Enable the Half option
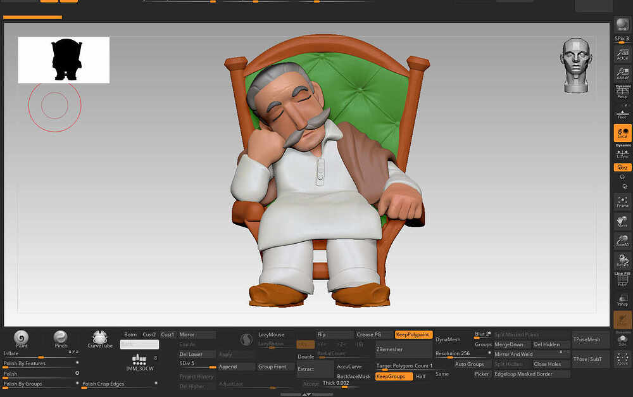The width and height of the screenshot is (633, 397). [421, 376]
